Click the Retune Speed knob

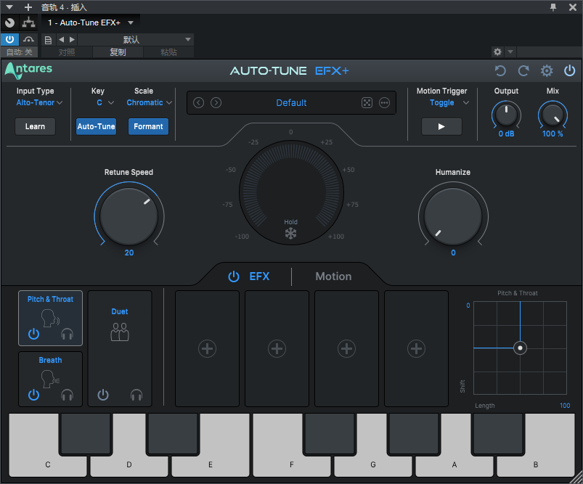[129, 216]
